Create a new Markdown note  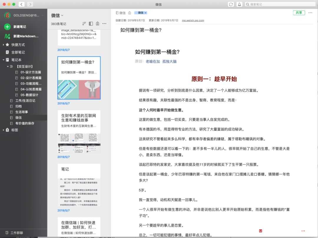point(21,36)
